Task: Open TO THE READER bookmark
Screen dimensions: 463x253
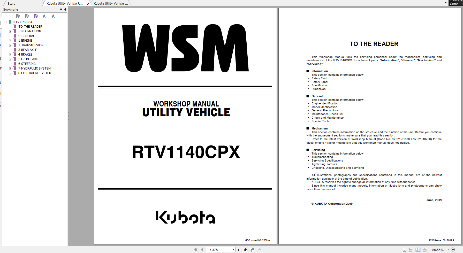Action: 30,27
